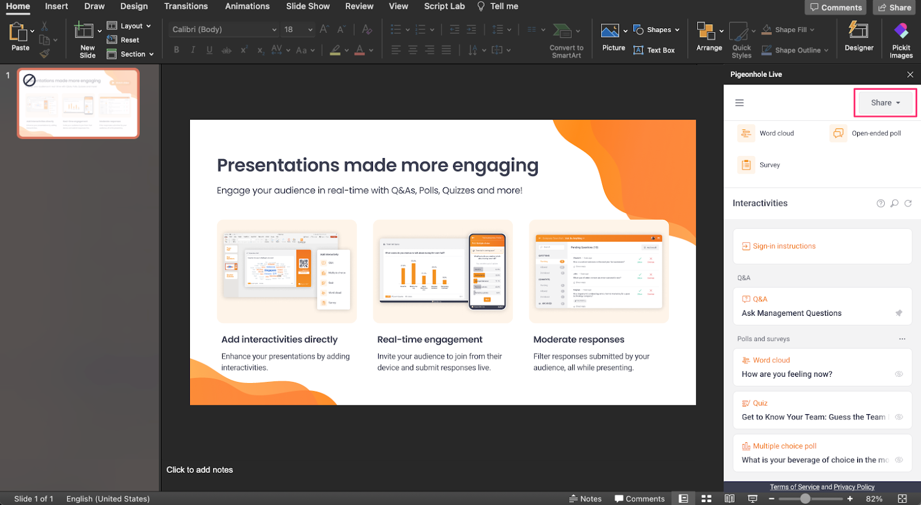
Task: Toggle visibility eye on Multiple choice poll
Action: pos(899,460)
